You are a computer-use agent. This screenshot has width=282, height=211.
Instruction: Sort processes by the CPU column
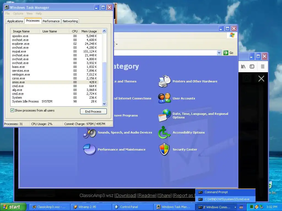(74, 31)
